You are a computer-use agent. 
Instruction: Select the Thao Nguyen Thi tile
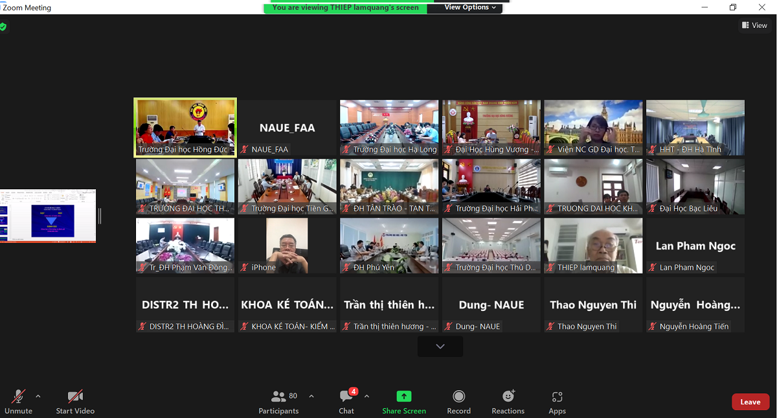[x=593, y=305]
